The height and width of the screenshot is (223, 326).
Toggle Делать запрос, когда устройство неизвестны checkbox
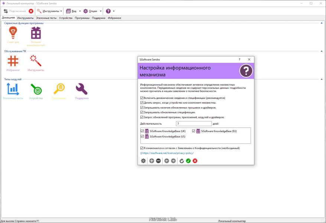142,103
